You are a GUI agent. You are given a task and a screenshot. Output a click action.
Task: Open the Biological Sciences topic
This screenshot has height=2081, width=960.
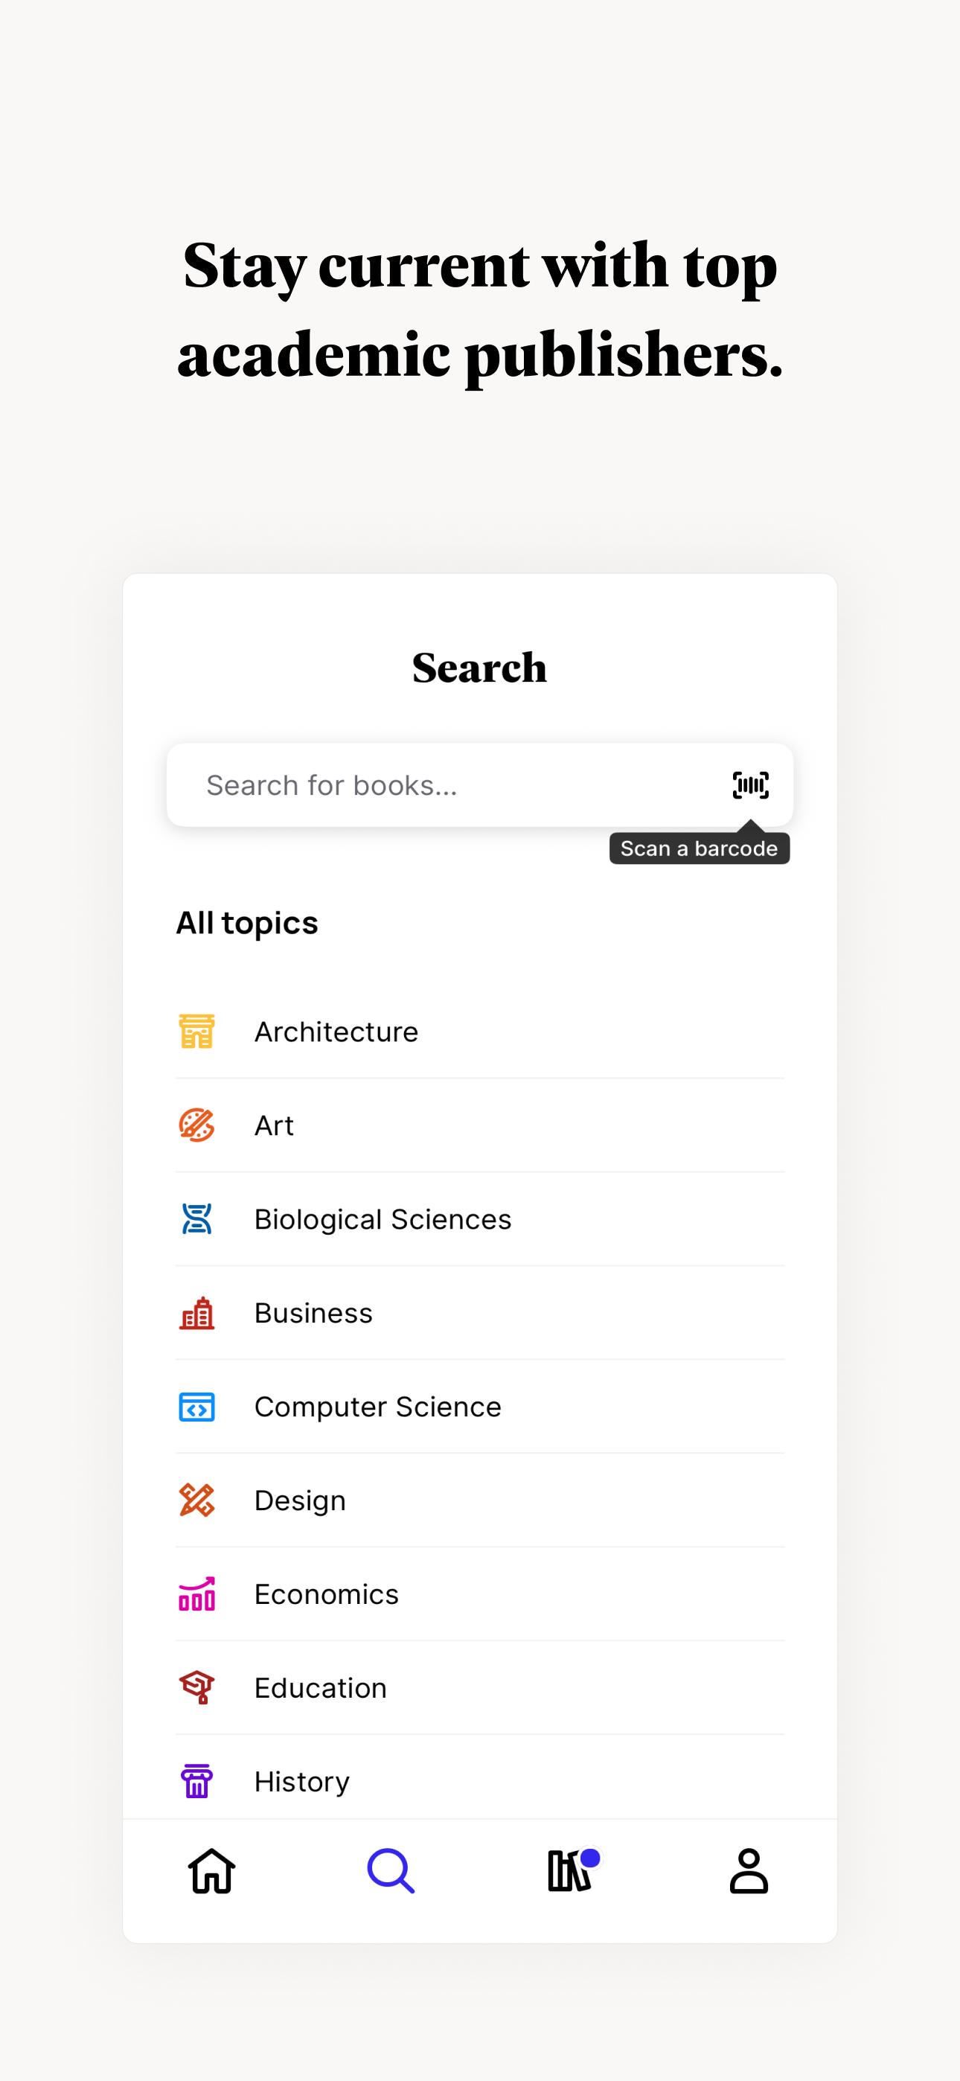(x=383, y=1219)
